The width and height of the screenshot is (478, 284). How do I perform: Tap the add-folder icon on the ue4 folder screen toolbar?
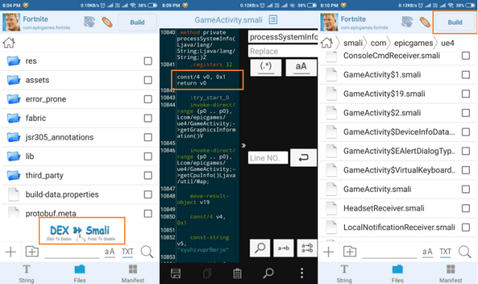(x=350, y=252)
